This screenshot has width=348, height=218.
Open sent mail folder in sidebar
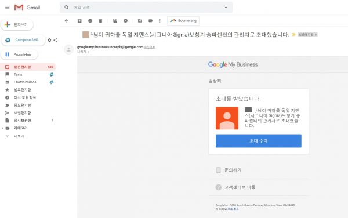[22, 113]
